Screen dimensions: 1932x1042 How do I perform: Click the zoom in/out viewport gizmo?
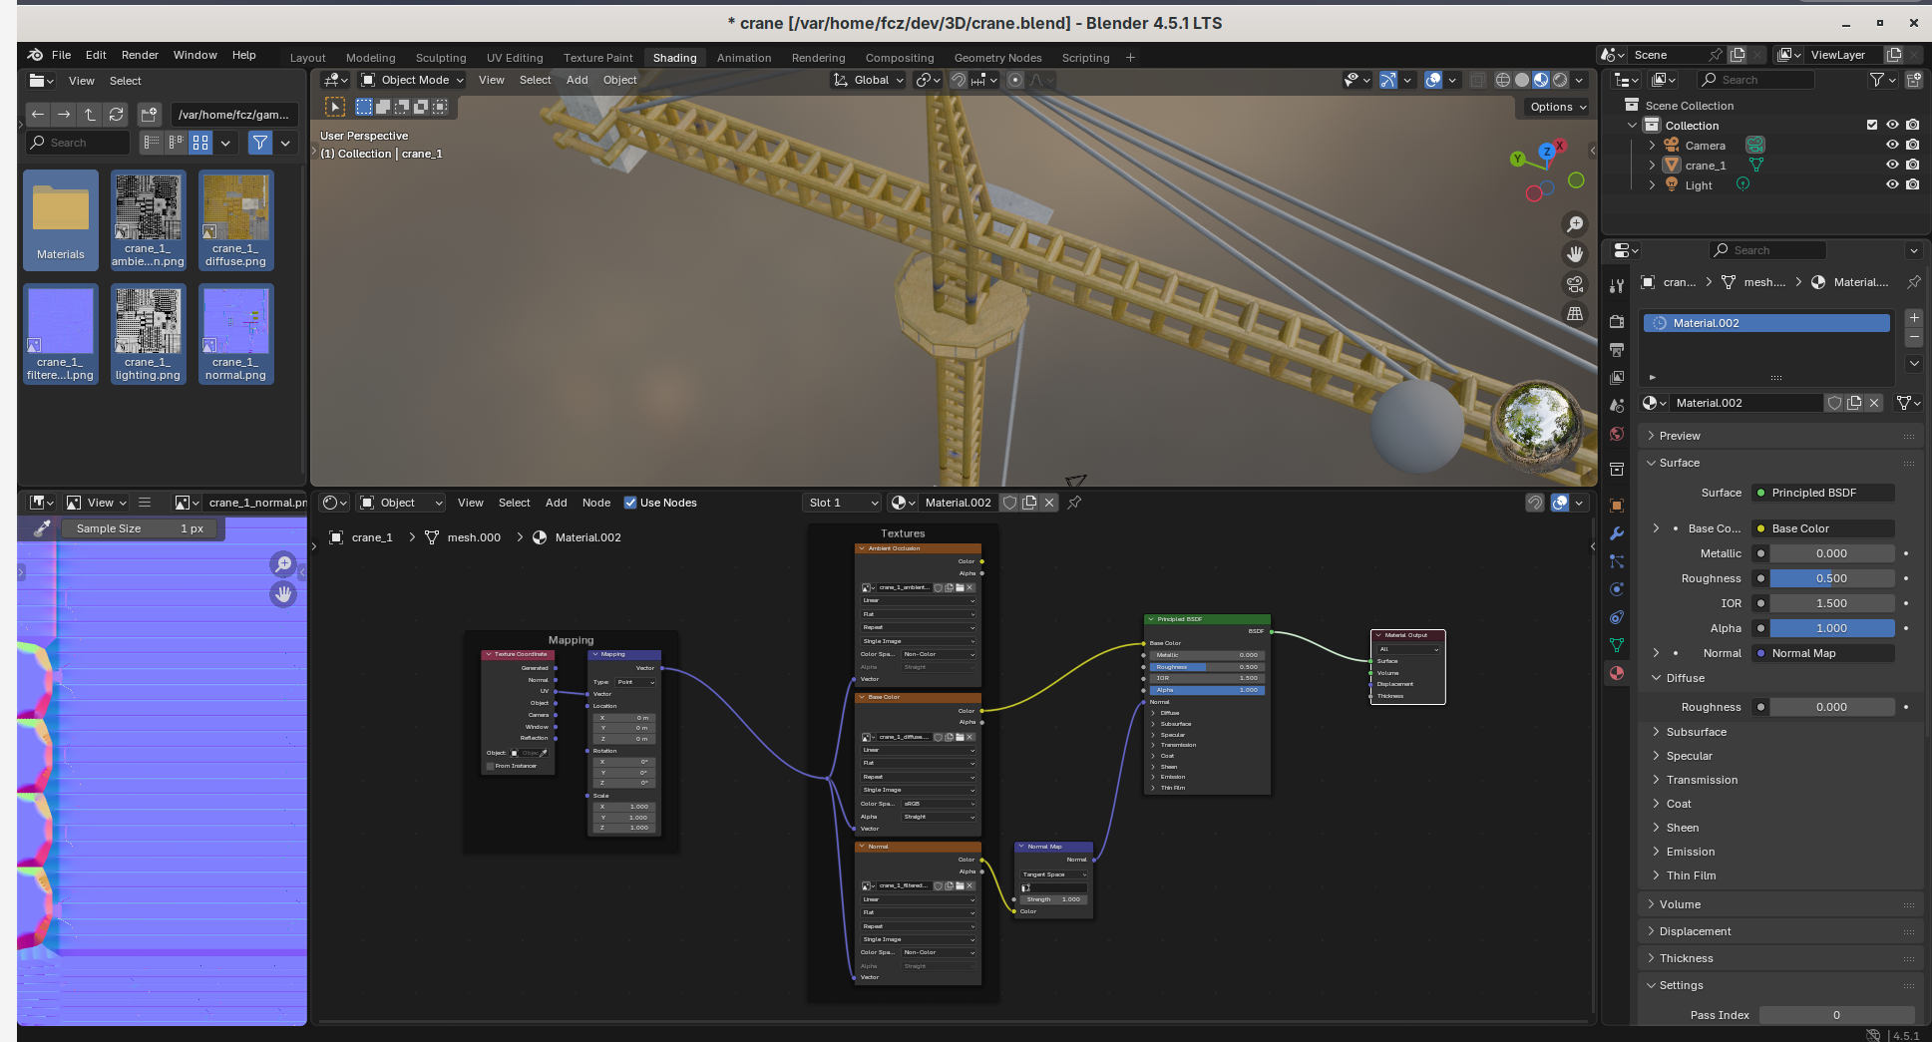[1575, 224]
